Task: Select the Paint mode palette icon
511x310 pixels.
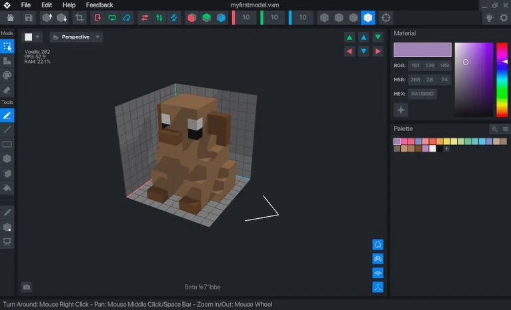Action: (x=7, y=75)
